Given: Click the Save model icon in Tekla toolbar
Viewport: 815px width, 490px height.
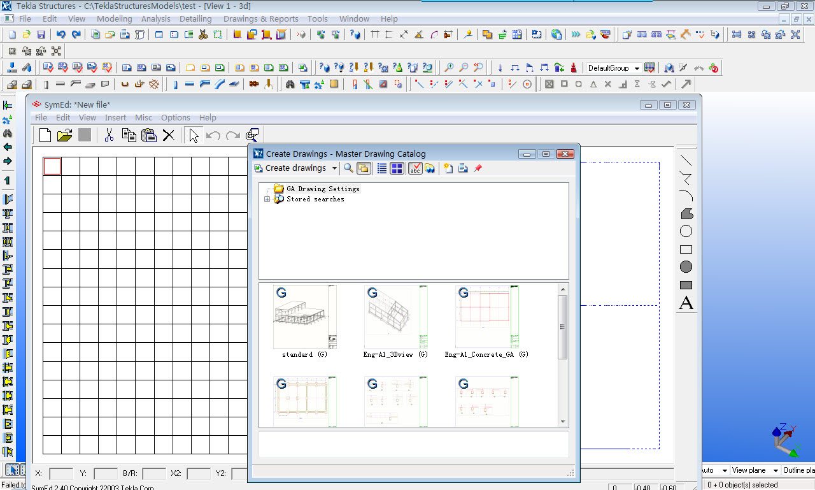Looking at the screenshot, I should pyautogui.click(x=41, y=34).
